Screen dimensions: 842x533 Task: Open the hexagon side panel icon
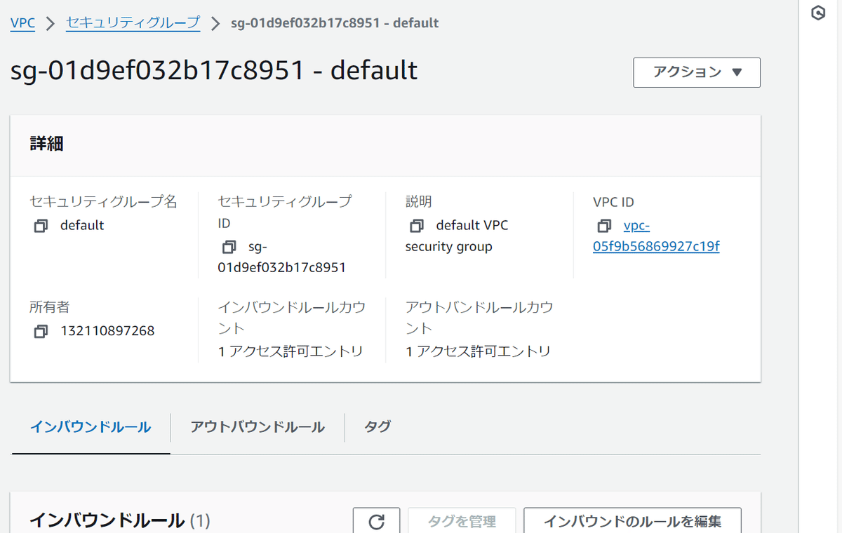click(x=818, y=13)
